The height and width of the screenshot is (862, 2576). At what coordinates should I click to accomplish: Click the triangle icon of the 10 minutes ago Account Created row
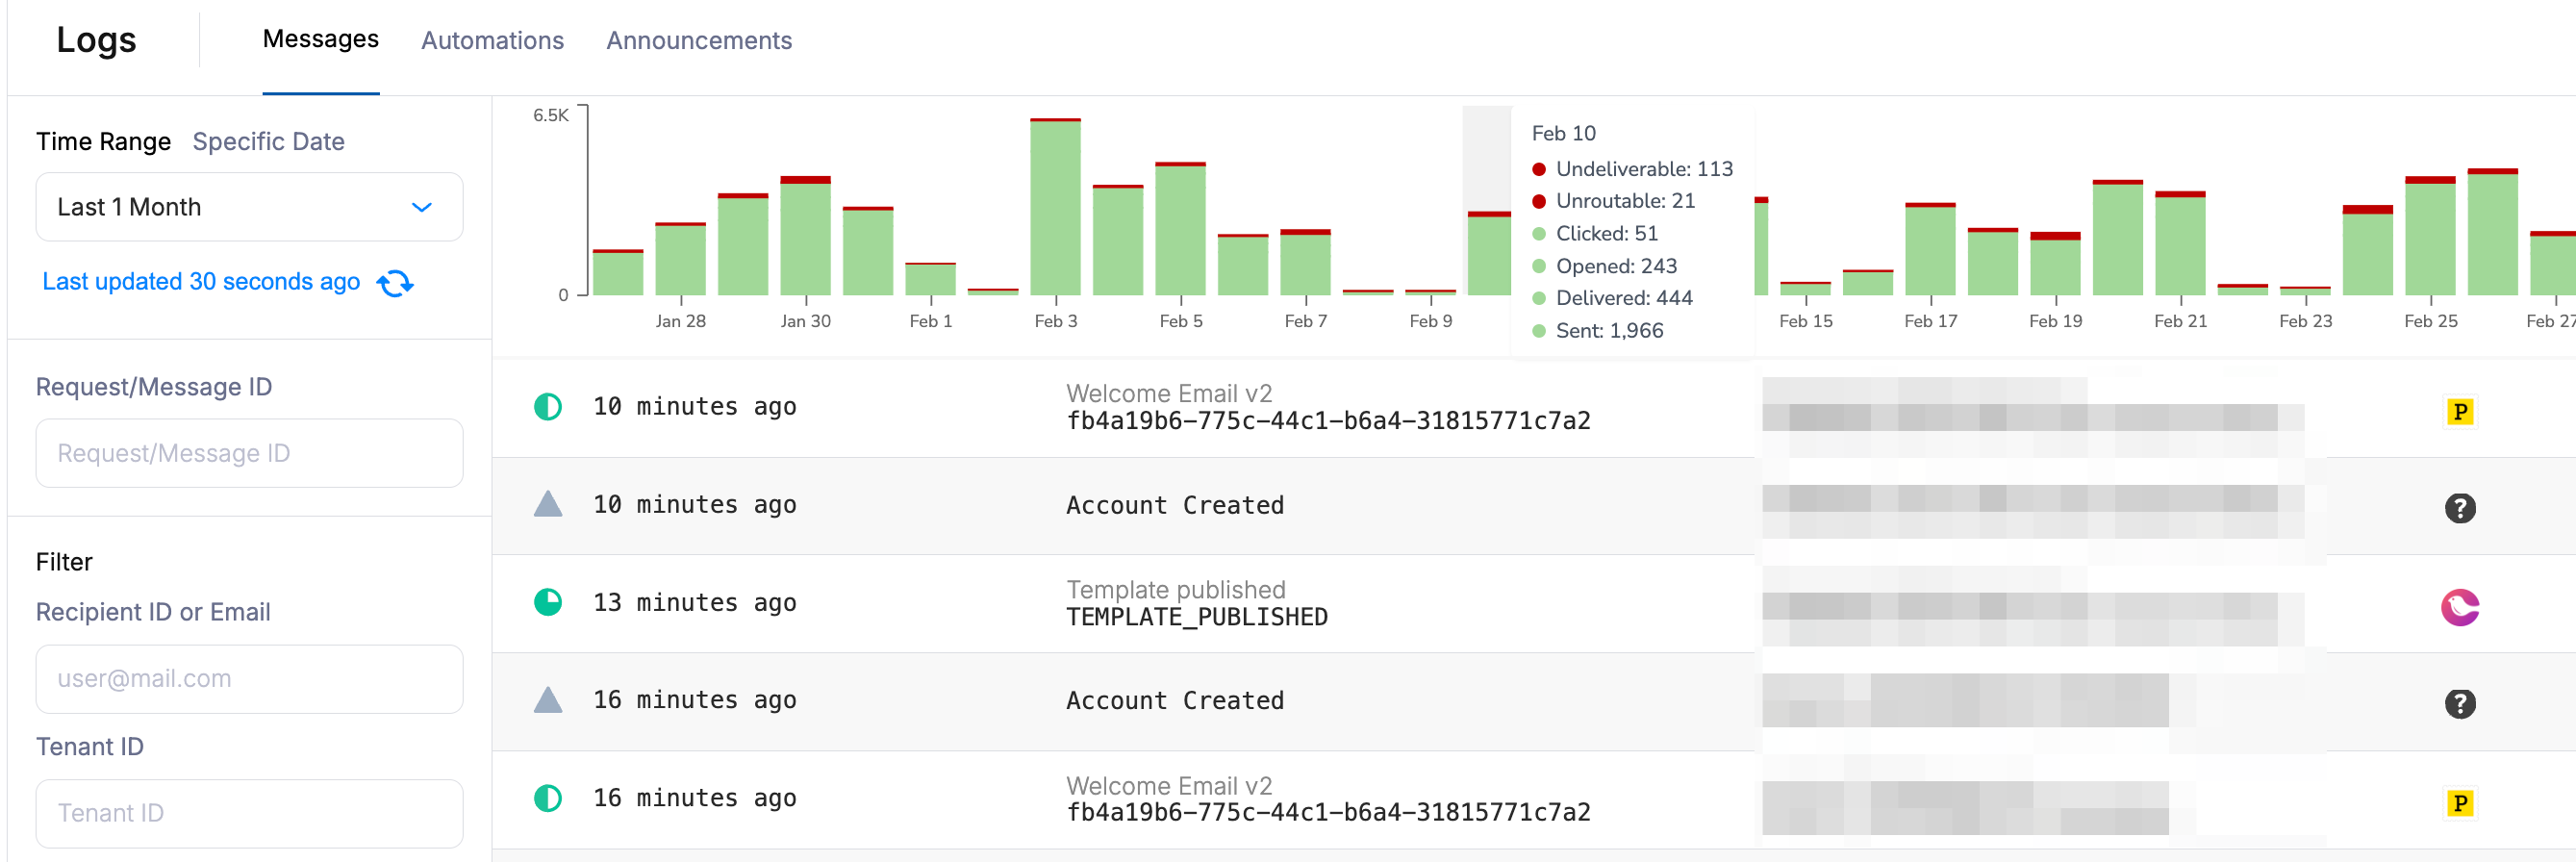(548, 503)
